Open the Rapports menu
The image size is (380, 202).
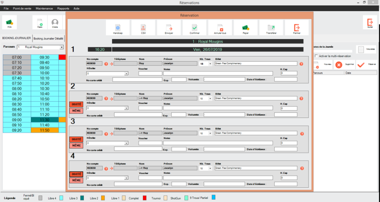point(63,8)
